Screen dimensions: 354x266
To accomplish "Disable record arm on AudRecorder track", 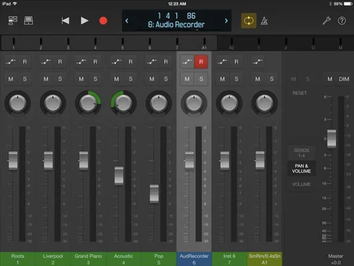I will [x=201, y=61].
